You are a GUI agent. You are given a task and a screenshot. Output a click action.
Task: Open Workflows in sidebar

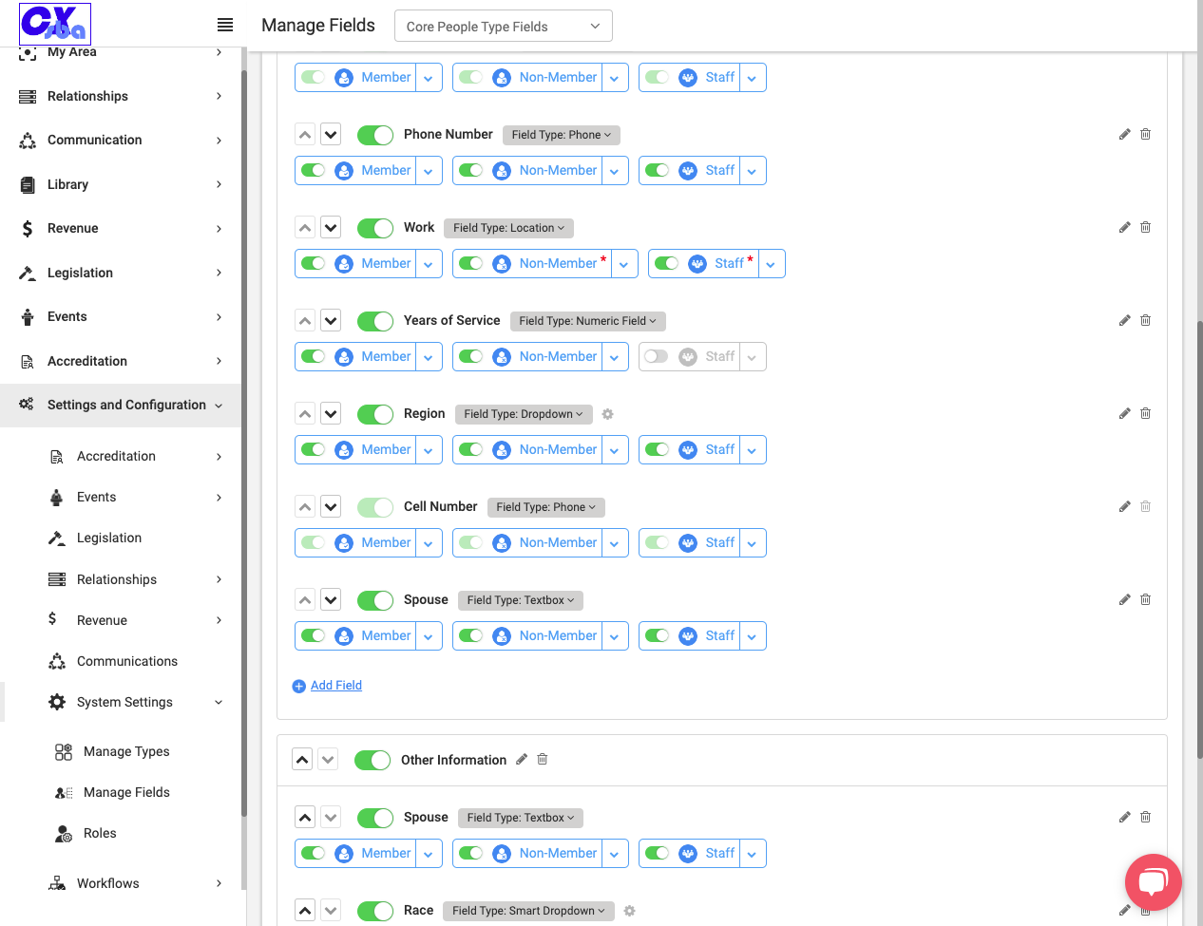[x=120, y=883]
